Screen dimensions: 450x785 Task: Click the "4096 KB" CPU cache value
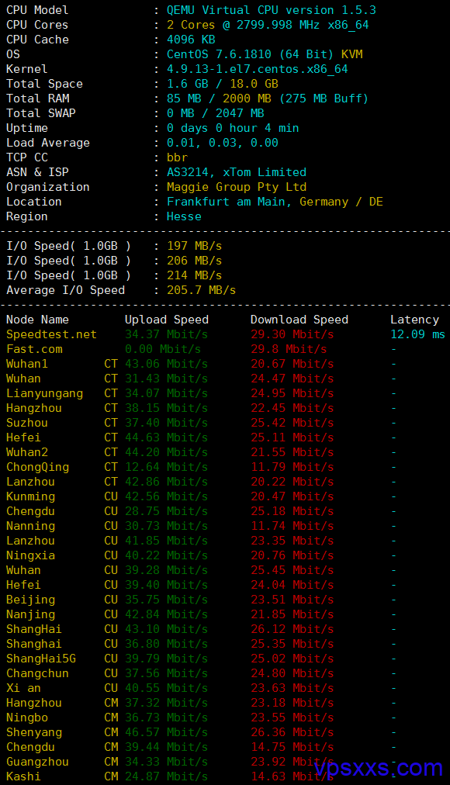191,40
